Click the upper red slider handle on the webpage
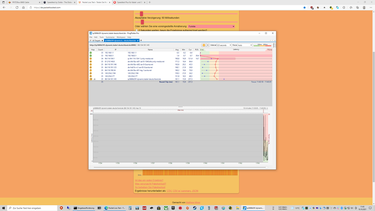375x211 pixels. pyautogui.click(x=142, y=14)
